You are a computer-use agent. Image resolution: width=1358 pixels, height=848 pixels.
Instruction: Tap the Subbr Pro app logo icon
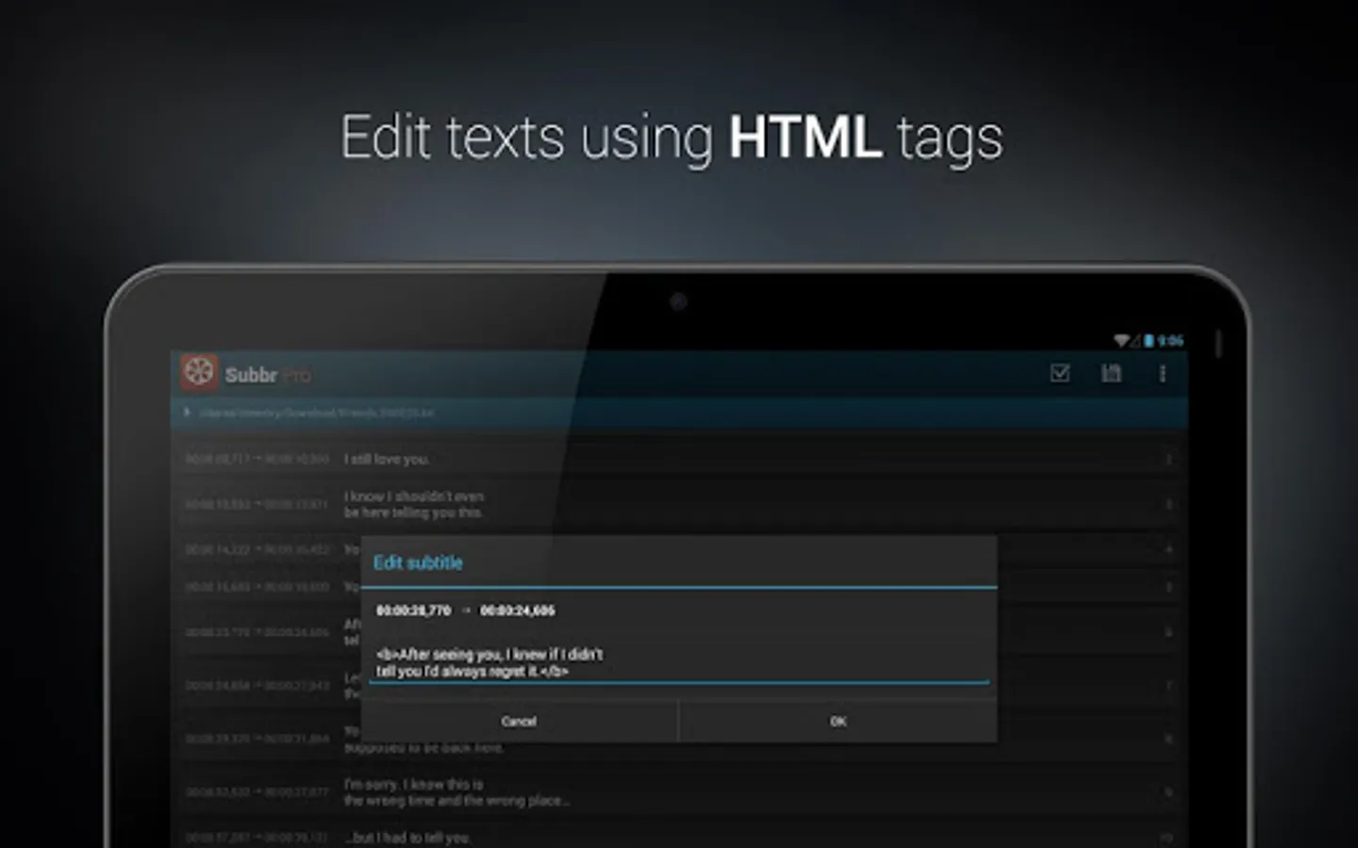199,372
